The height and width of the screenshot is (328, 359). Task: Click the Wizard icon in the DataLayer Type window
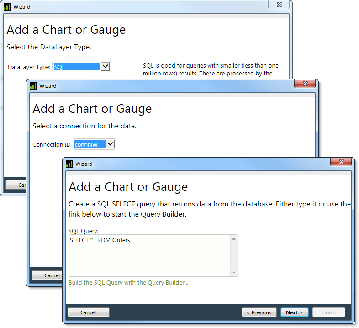pyautogui.click(x=7, y=7)
